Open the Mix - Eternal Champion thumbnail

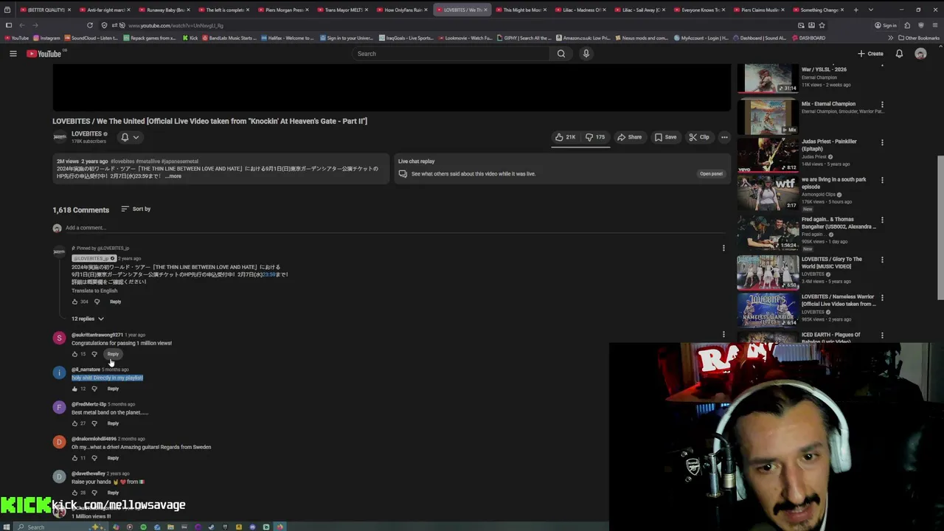768,117
